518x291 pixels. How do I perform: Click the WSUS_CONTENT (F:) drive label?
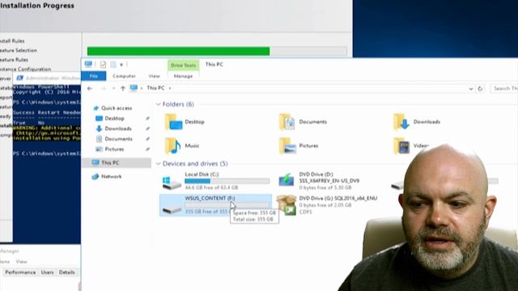(x=210, y=198)
